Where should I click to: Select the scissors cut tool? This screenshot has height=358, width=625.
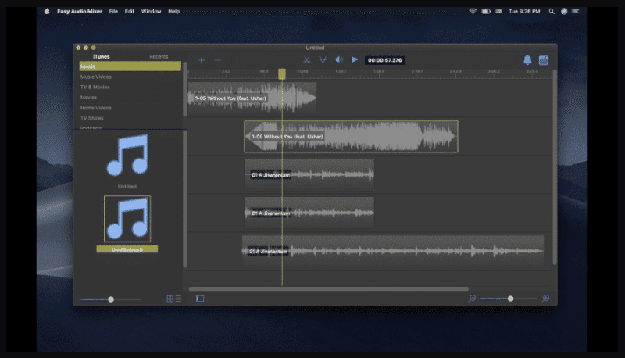[x=306, y=60]
